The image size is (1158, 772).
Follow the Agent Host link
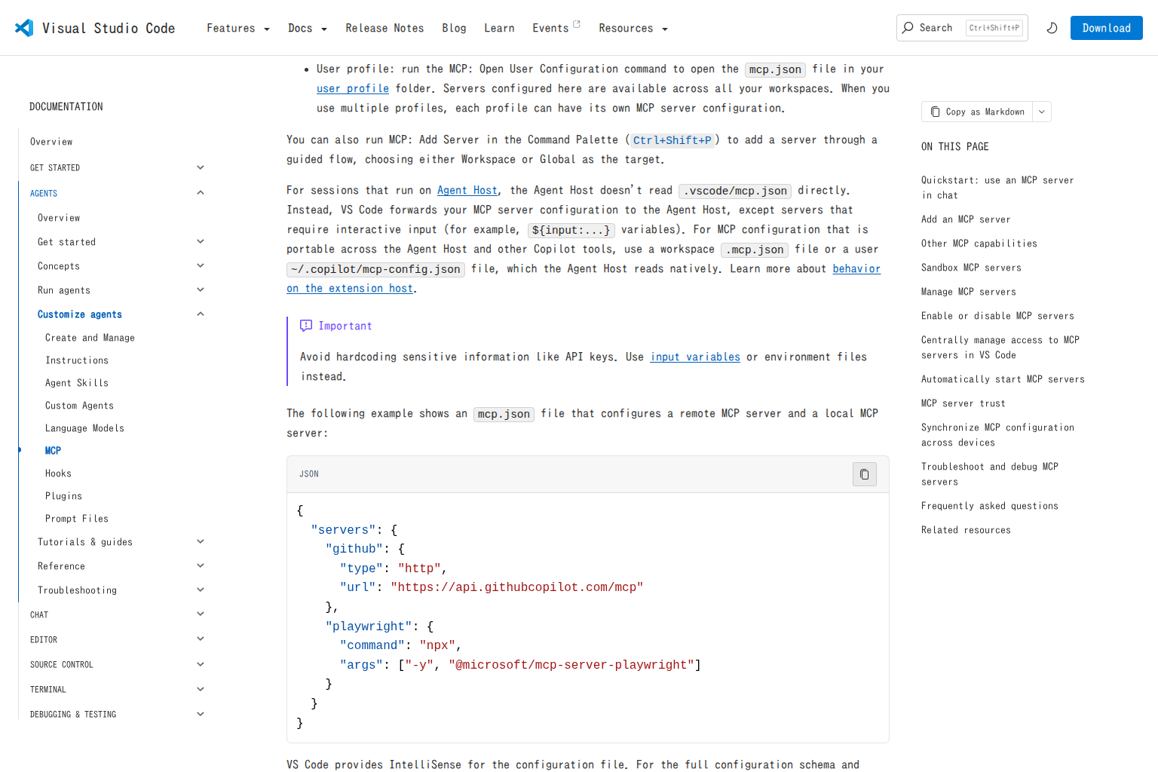pyautogui.click(x=467, y=191)
